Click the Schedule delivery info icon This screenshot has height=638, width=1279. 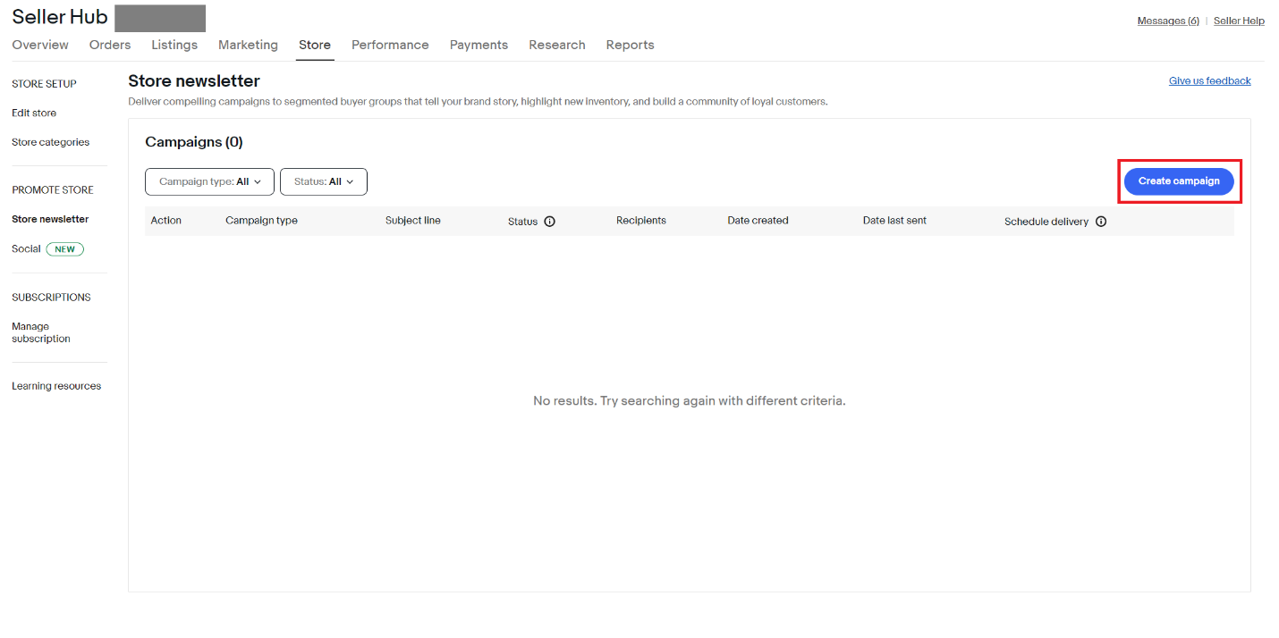coord(1101,222)
